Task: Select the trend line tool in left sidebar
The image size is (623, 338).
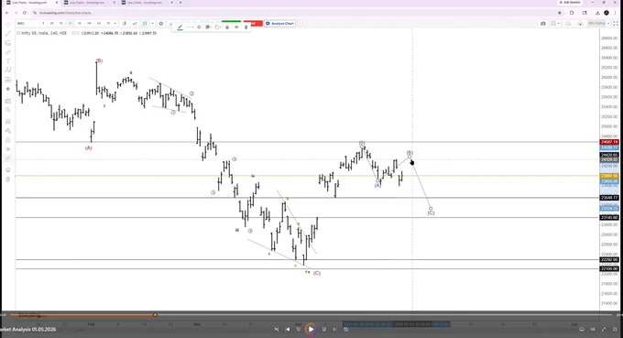Action: tap(8, 33)
